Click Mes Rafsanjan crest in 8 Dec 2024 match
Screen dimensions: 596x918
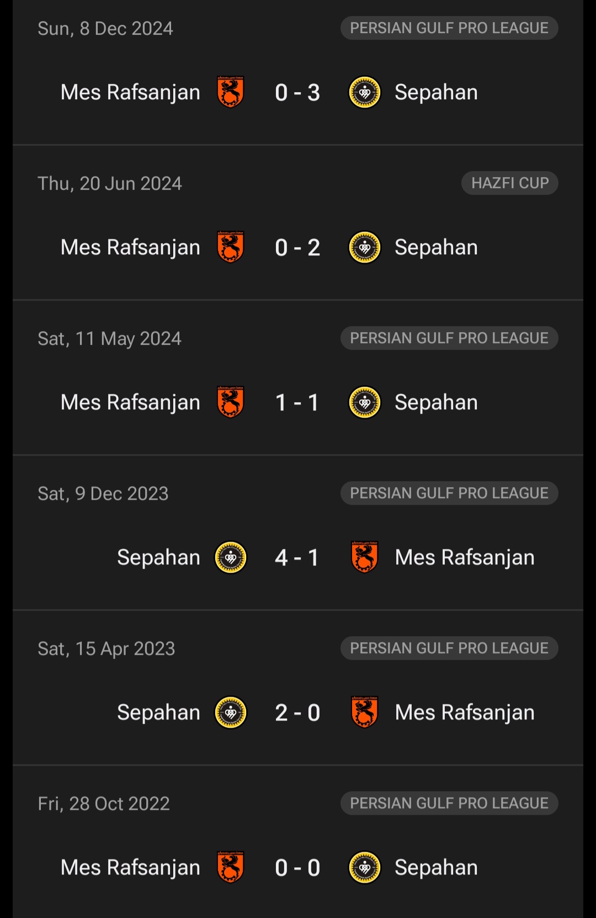(230, 92)
